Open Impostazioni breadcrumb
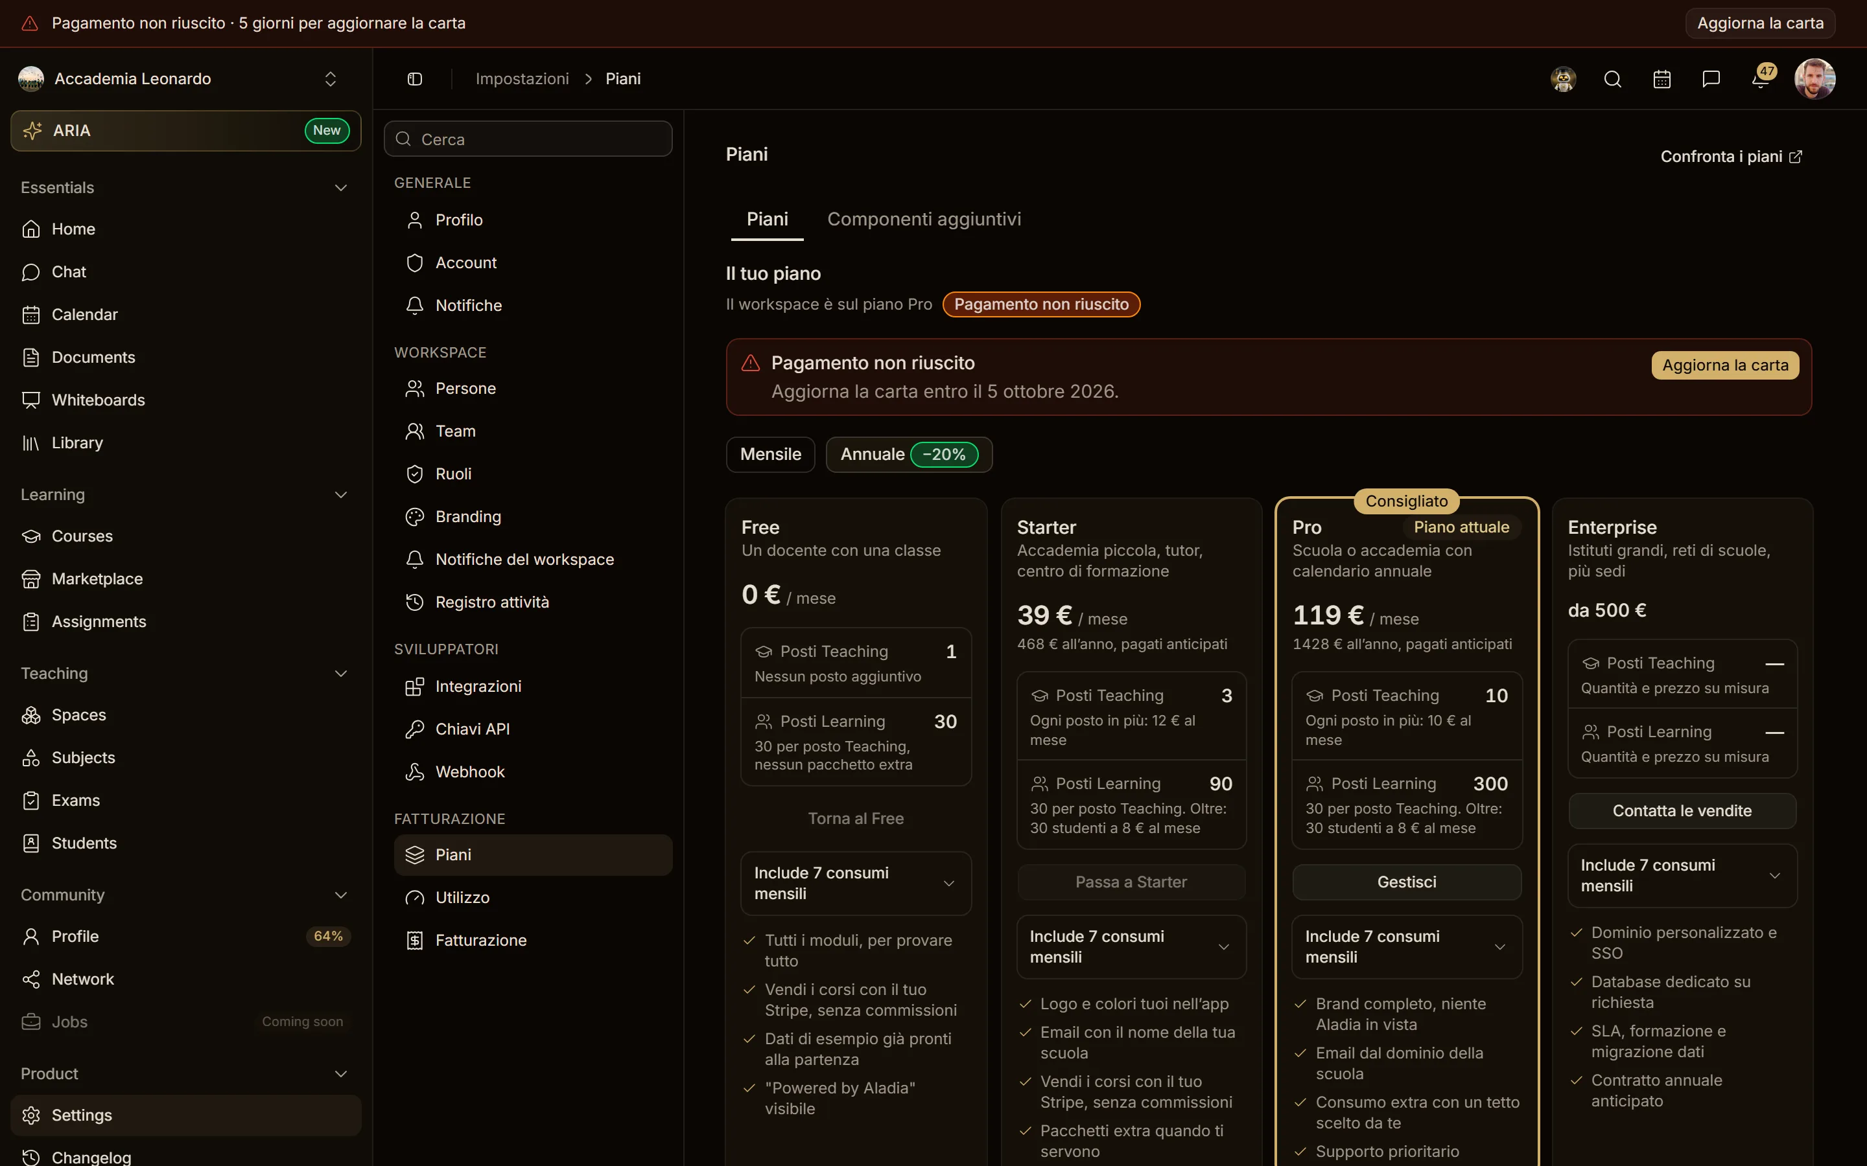Viewport: 1867px width, 1166px height. tap(523, 78)
